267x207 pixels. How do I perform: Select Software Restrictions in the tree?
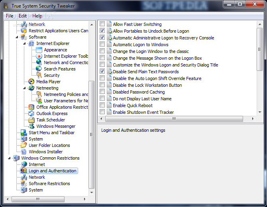pos(49,184)
